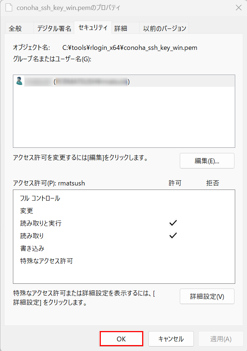The width and height of the screenshot is (247, 351).
Task: Select the フル コントロール permission row
Action: click(x=124, y=198)
